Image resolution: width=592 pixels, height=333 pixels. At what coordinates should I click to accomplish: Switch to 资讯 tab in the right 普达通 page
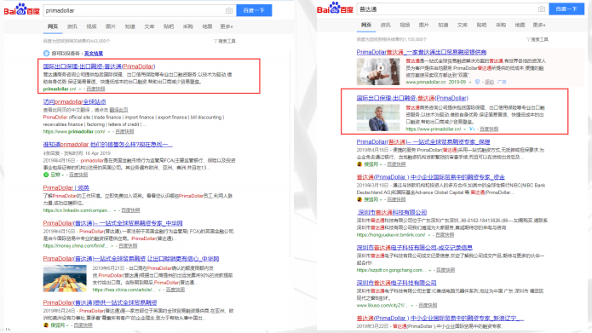pyautogui.click(x=386, y=25)
